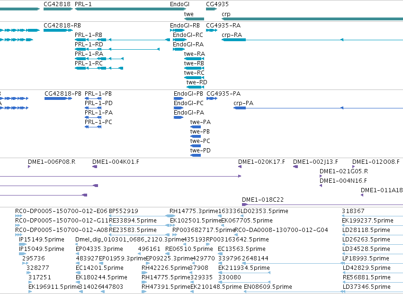The height and width of the screenshot is (294, 403).
Task: Select protein twe-PD
Action: (196, 155)
